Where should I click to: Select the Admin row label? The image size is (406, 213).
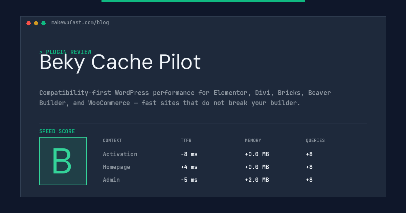coord(111,180)
